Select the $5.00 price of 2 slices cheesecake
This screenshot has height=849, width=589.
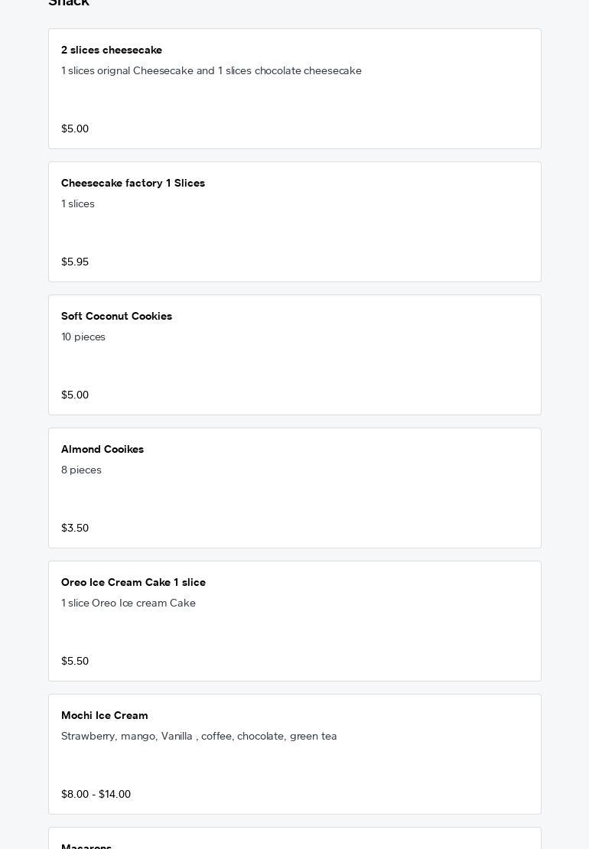(x=75, y=129)
